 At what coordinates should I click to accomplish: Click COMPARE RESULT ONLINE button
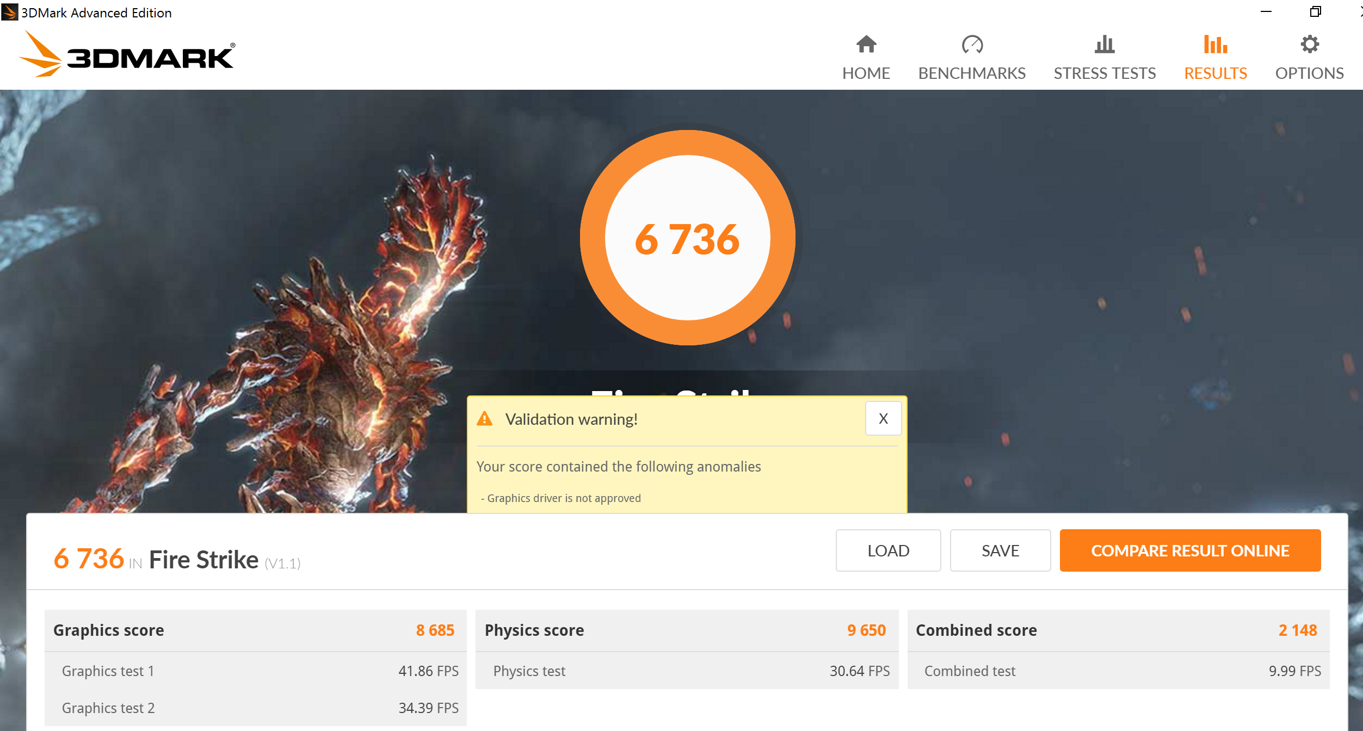click(x=1189, y=550)
